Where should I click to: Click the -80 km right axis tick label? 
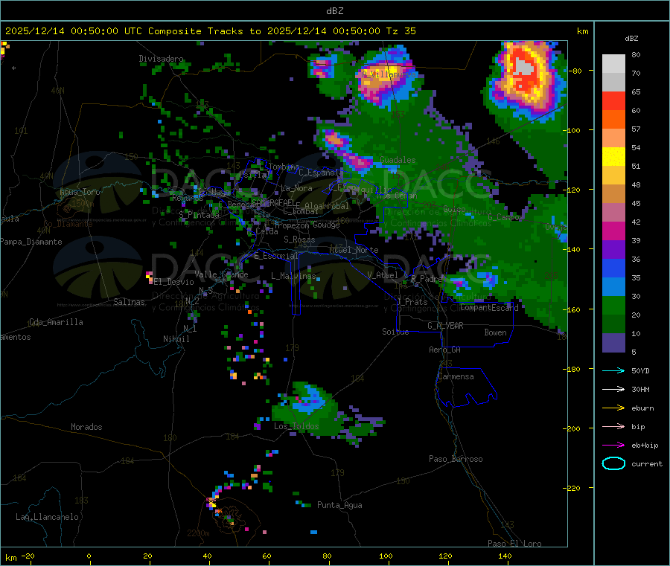click(x=575, y=71)
